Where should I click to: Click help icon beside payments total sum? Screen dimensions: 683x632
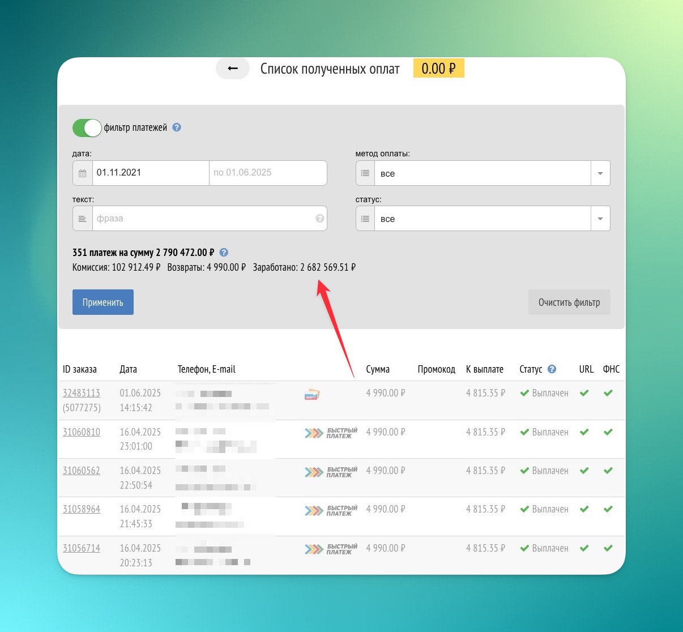(224, 253)
